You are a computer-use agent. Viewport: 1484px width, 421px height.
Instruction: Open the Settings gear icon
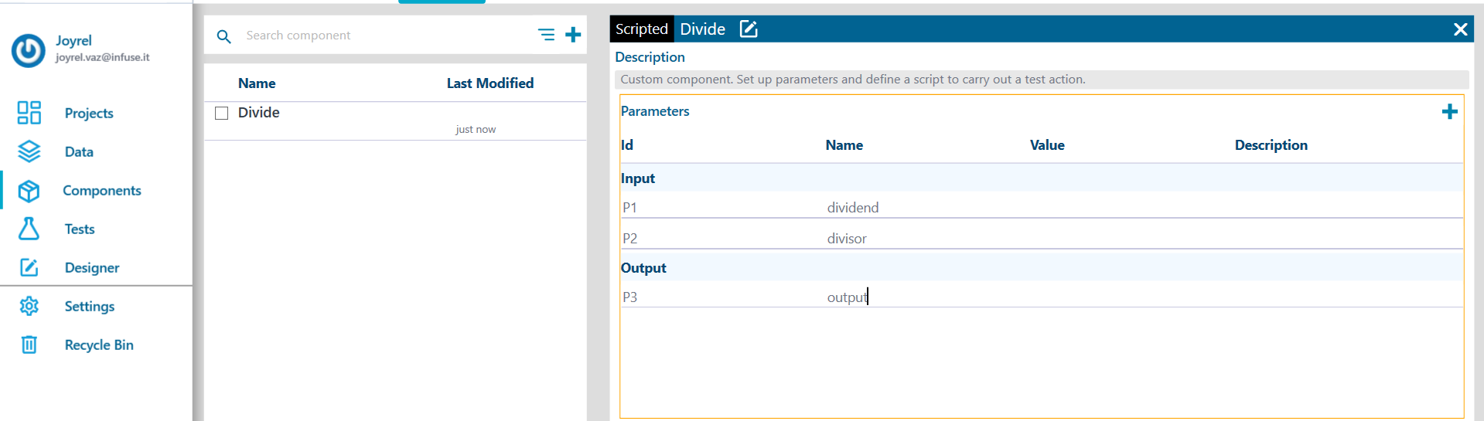pos(29,306)
